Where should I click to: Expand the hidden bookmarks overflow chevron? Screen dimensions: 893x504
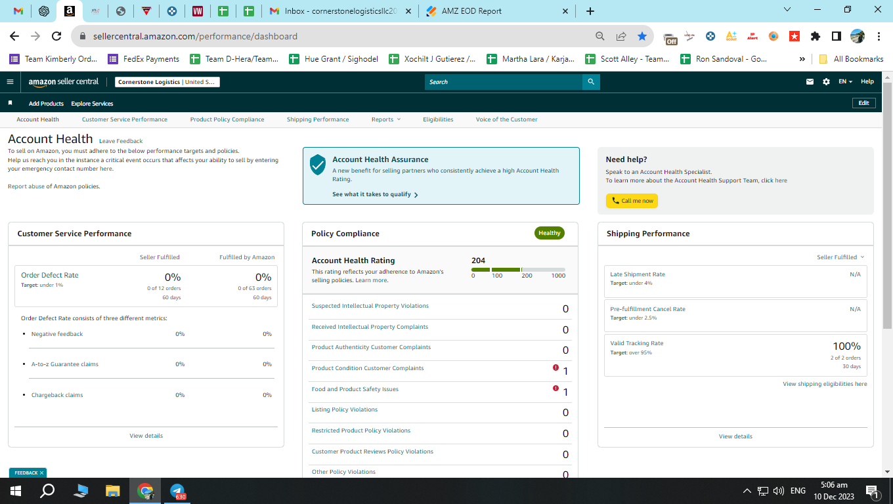point(802,58)
